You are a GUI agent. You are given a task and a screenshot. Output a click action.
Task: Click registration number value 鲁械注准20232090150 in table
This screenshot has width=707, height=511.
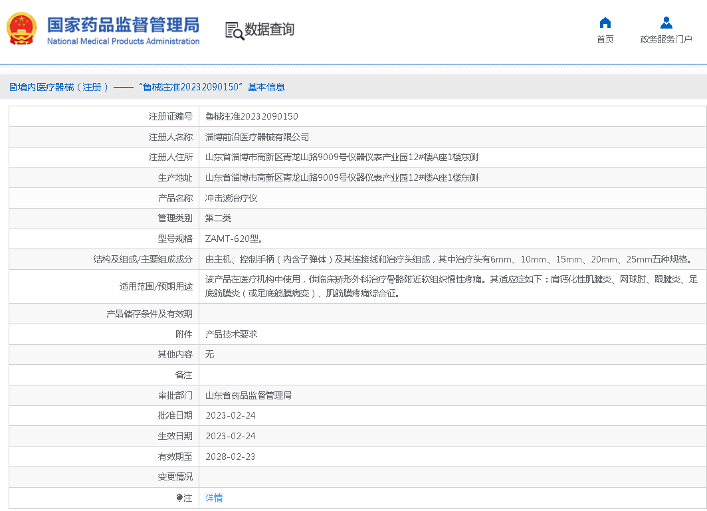click(252, 116)
